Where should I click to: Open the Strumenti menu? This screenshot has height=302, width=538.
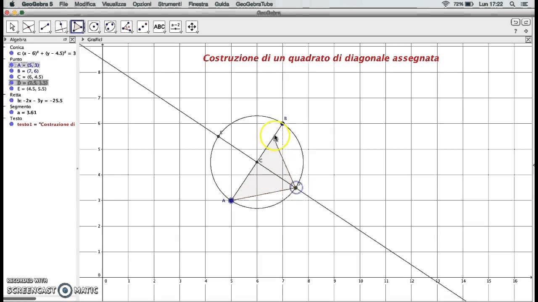170,4
